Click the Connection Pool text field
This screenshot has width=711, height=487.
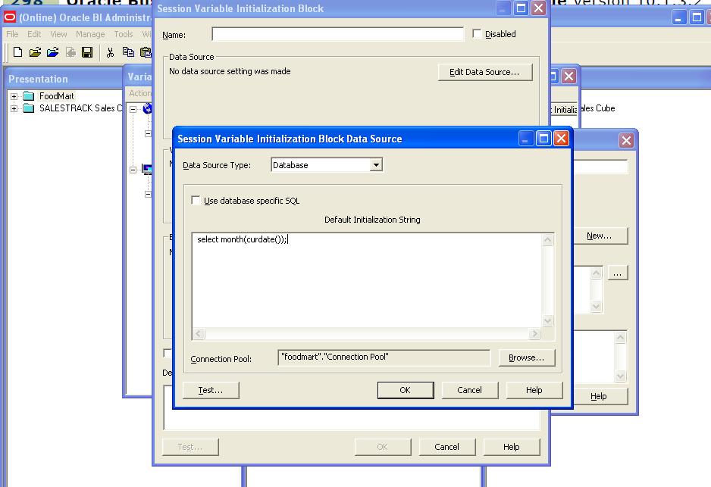(x=384, y=357)
